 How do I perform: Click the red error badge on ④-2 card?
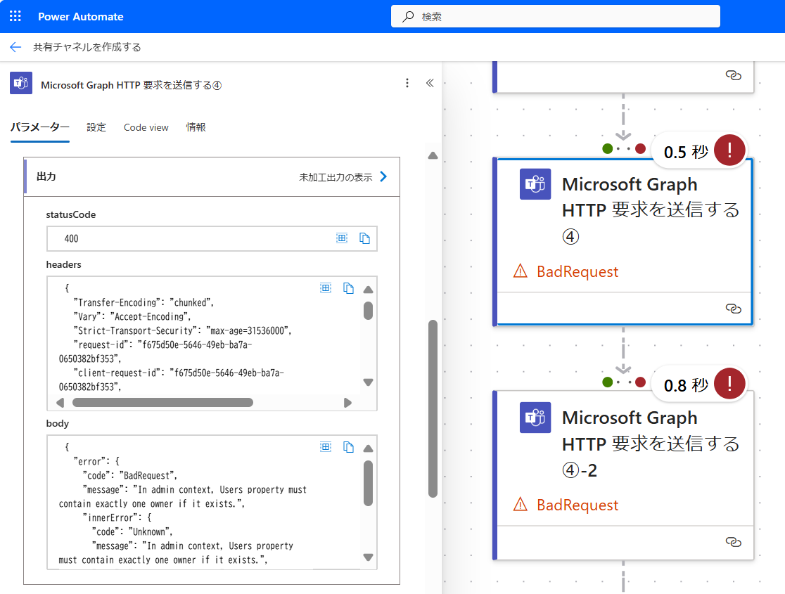[729, 383]
